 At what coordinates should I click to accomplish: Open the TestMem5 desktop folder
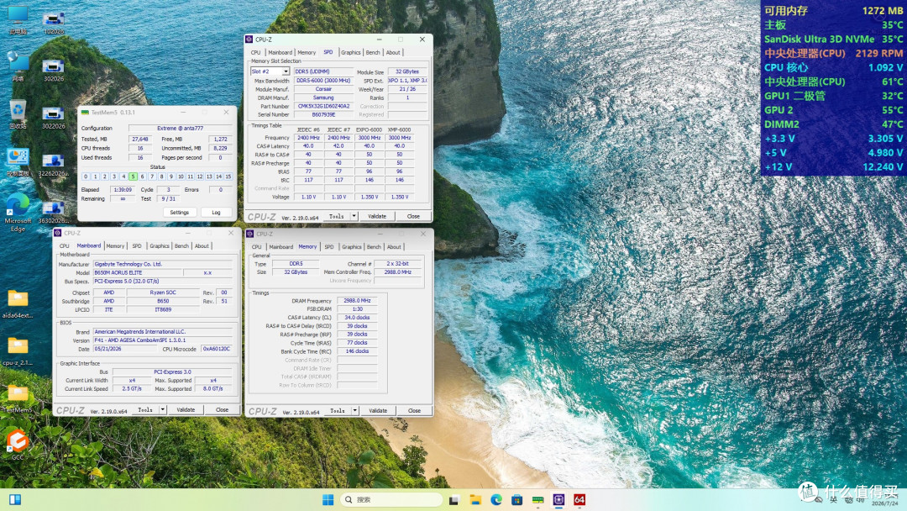tap(18, 398)
